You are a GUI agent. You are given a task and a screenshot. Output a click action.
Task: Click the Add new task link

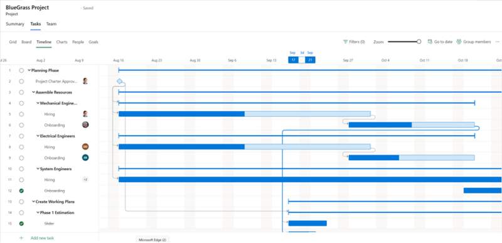(42, 238)
